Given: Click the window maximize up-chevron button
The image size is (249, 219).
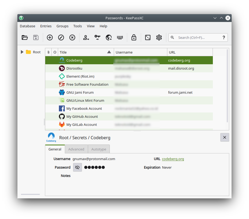Looking at the screenshot, I should point(221,18).
